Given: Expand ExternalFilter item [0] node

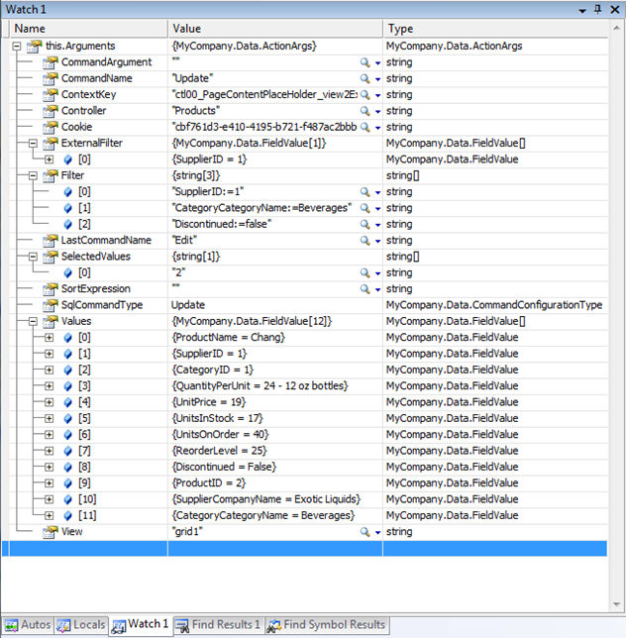Looking at the screenshot, I should [50, 159].
